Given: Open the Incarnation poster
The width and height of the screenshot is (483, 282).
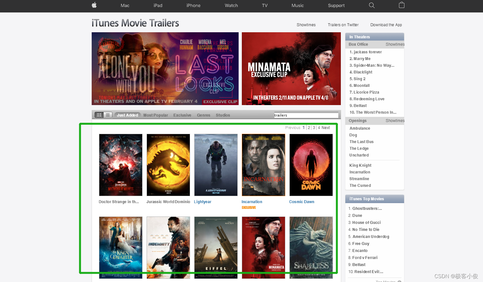Looking at the screenshot, I should click(x=264, y=165).
